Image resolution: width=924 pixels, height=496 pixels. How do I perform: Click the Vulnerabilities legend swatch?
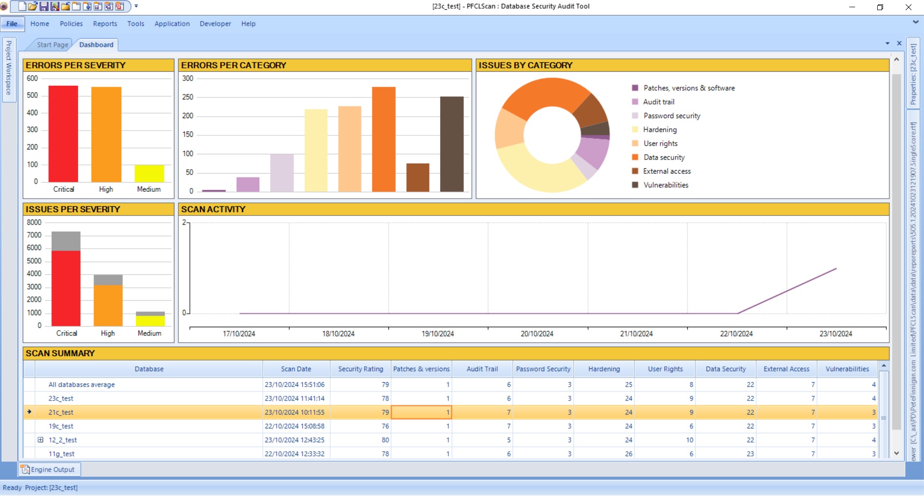pyautogui.click(x=635, y=185)
